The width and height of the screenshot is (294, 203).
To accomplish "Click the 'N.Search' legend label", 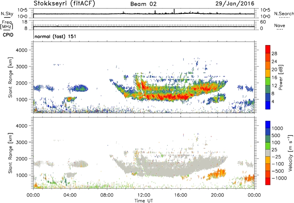I will tap(284, 14).
